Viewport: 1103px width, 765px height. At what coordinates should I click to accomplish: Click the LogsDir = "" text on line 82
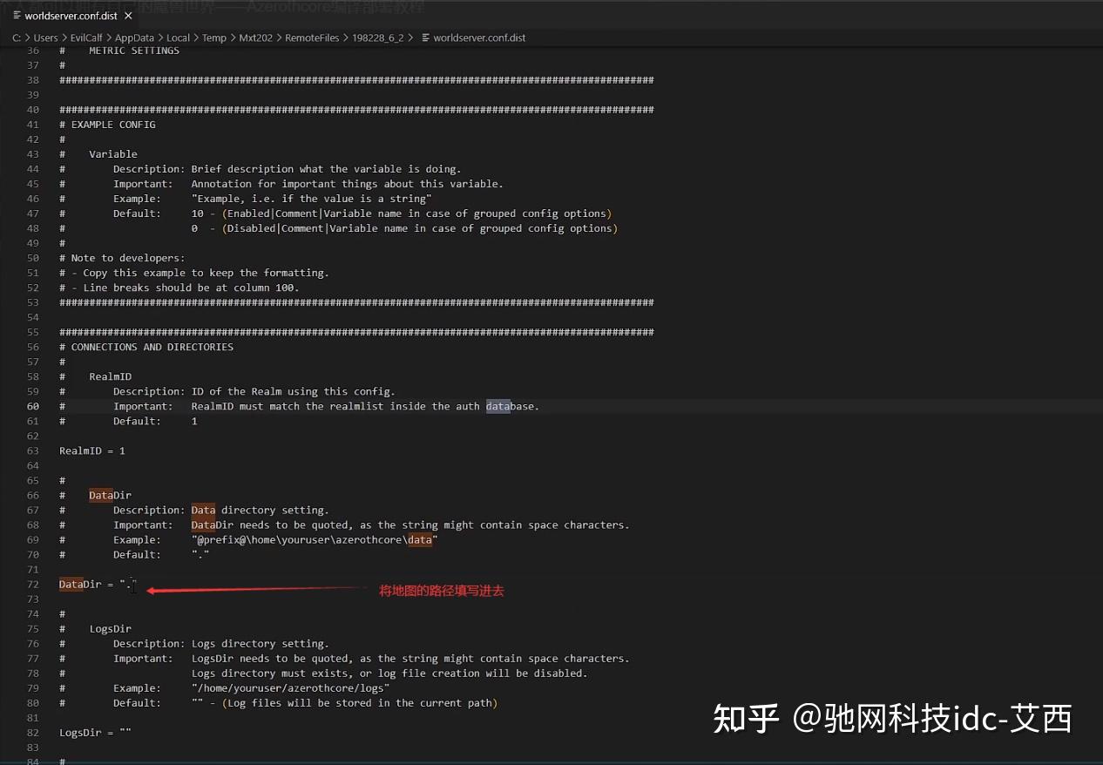93,732
